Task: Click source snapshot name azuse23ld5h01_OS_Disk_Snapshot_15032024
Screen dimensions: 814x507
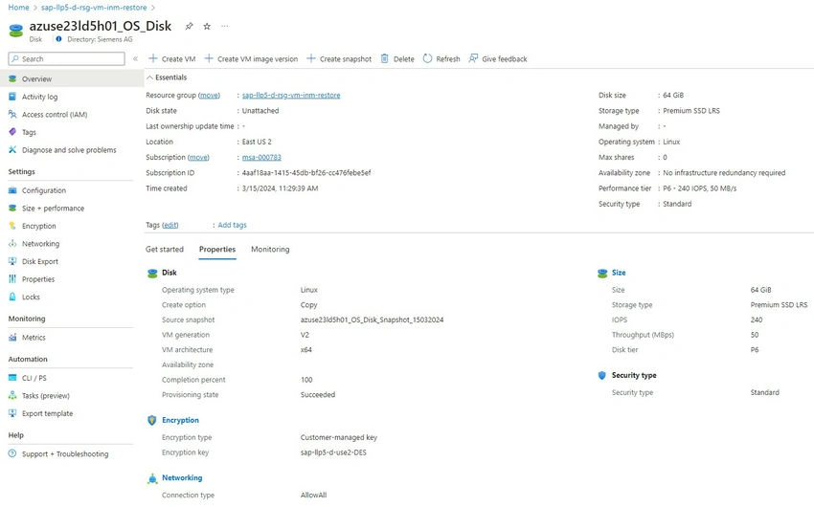Action: point(372,320)
